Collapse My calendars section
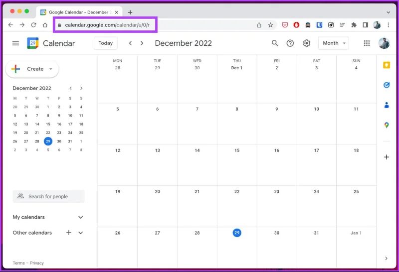 click(80, 217)
